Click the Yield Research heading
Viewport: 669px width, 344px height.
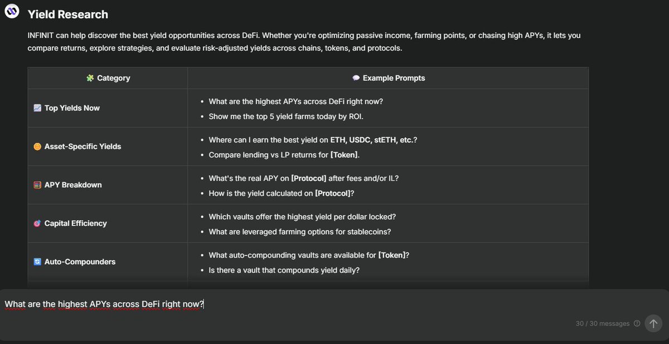tap(68, 14)
